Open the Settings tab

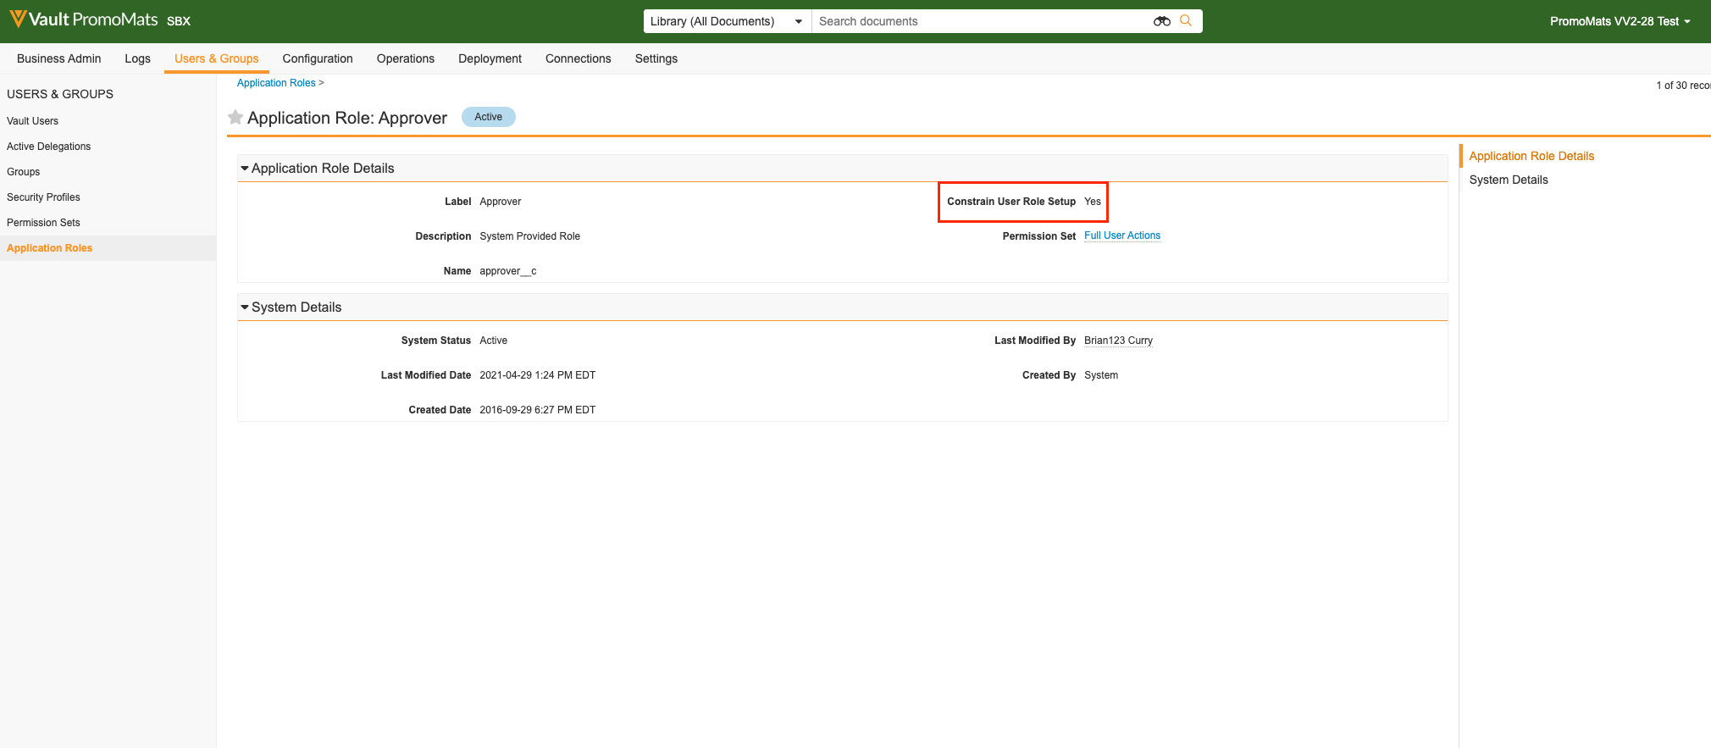(656, 58)
